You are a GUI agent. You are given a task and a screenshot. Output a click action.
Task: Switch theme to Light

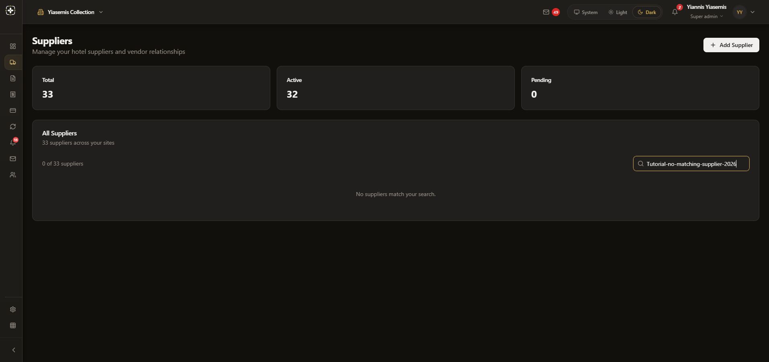click(617, 12)
